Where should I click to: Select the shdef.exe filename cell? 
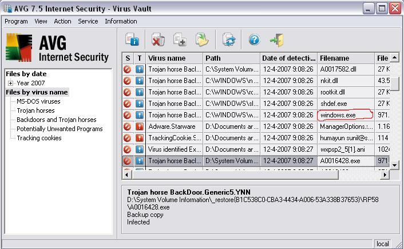click(x=346, y=104)
